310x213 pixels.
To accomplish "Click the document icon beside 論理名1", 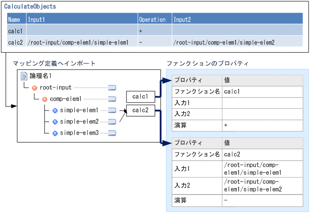I will (x=24, y=76).
